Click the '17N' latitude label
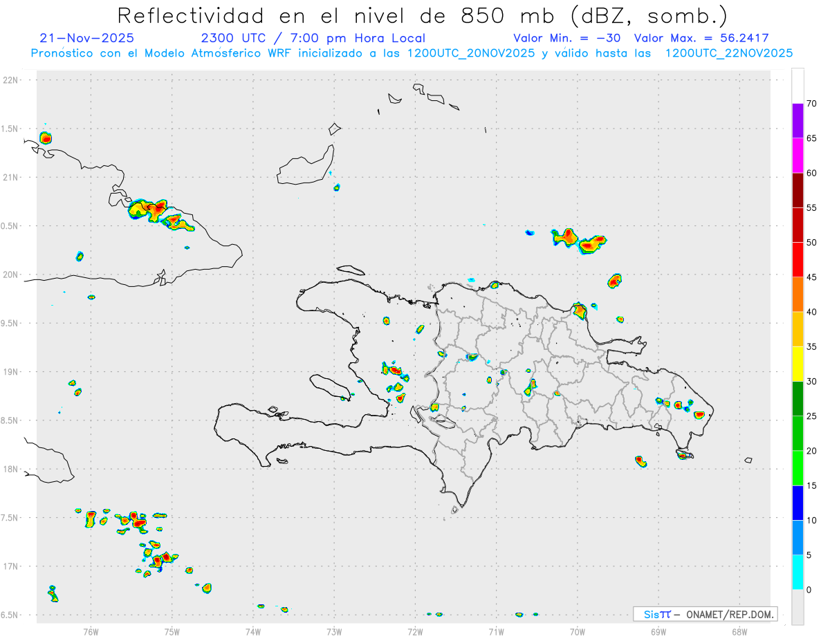 pos(12,566)
